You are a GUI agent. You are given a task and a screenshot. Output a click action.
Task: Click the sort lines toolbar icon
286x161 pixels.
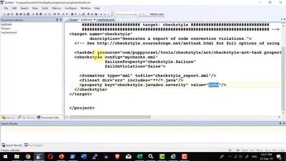pos(80,14)
